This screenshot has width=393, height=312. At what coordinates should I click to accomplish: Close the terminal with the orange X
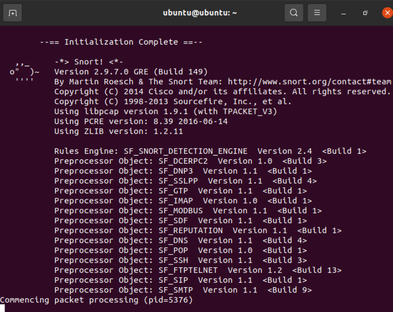(x=388, y=13)
